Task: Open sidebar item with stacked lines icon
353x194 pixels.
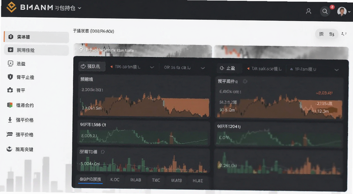Action: pos(20,134)
